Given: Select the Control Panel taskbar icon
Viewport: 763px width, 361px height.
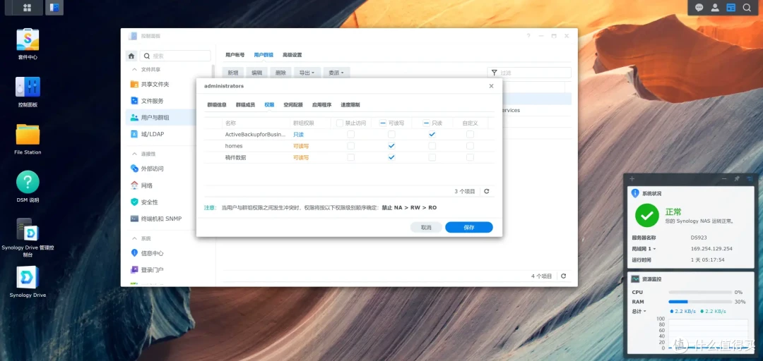Looking at the screenshot, I should click(x=54, y=8).
